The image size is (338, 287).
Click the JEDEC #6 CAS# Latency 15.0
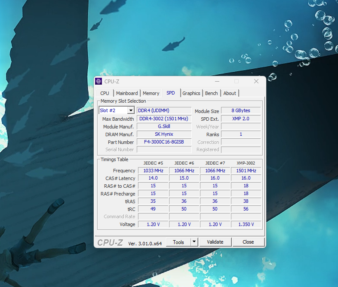pos(184,178)
